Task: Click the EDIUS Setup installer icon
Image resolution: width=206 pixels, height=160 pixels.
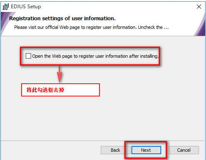Action: [5, 7]
